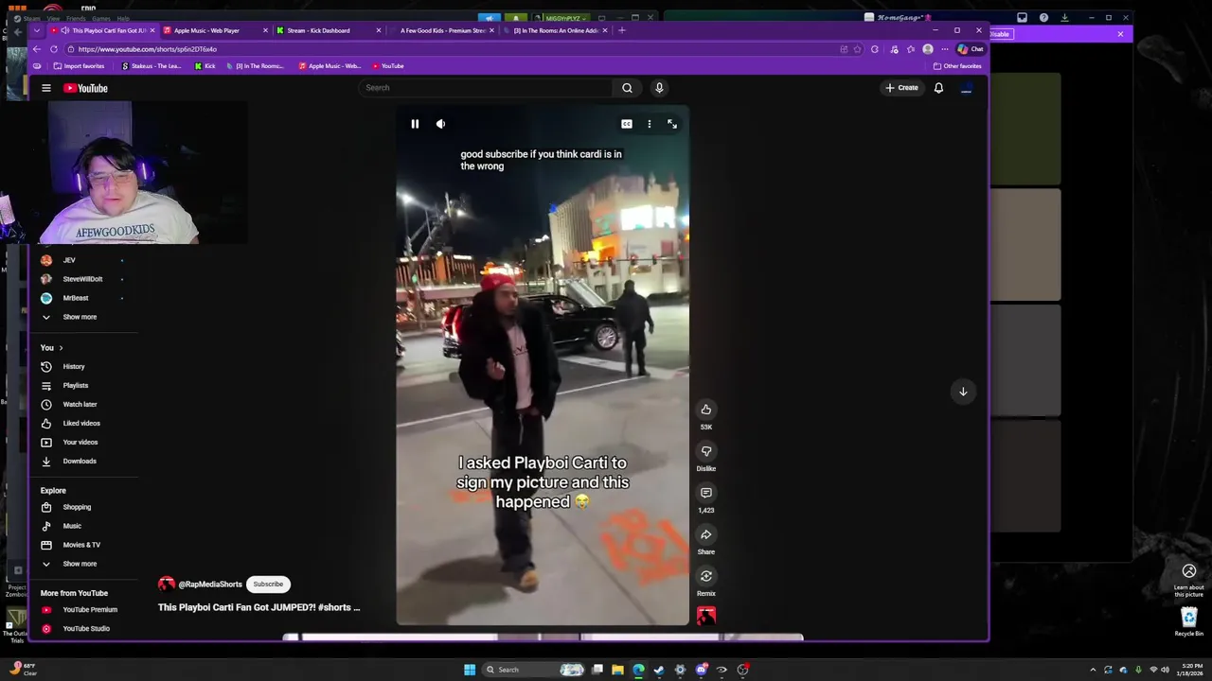Search with your voice microphone
The image size is (1212, 681).
tap(659, 88)
